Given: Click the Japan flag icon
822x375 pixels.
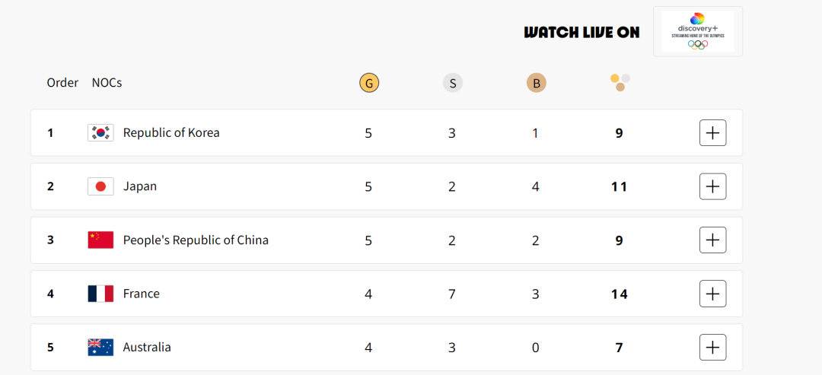Looking at the screenshot, I should coord(100,186).
